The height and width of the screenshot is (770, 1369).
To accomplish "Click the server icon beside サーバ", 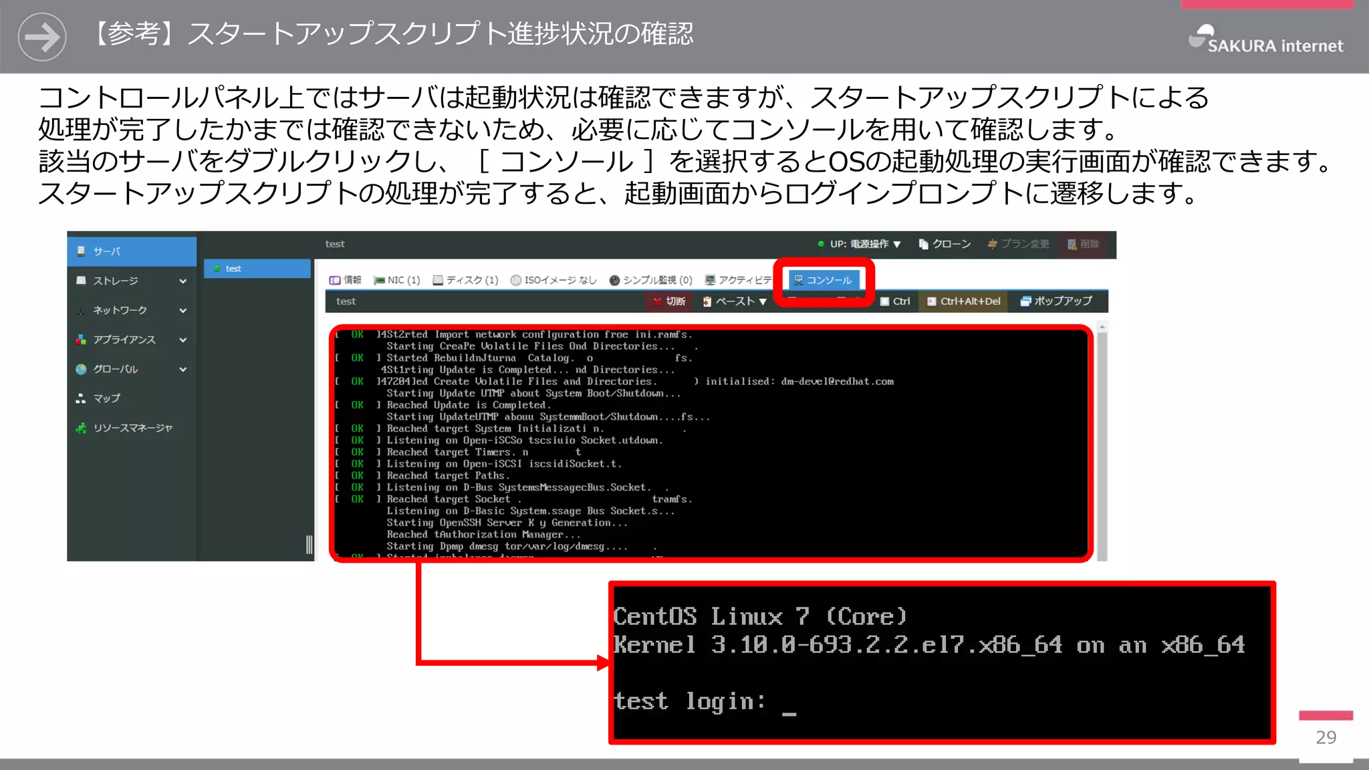I will click(x=81, y=251).
